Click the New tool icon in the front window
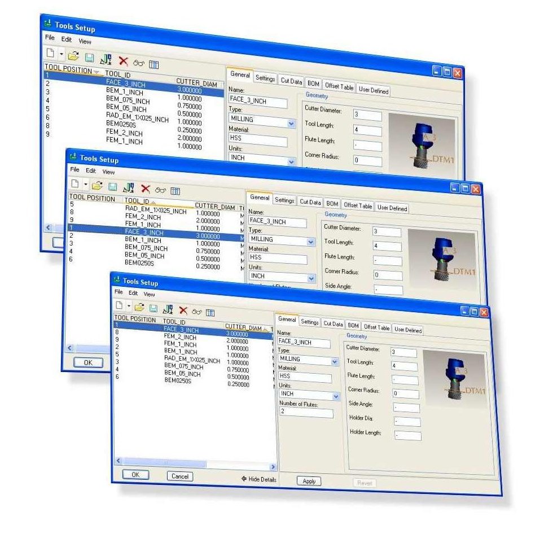544x560 pixels. [x=119, y=307]
